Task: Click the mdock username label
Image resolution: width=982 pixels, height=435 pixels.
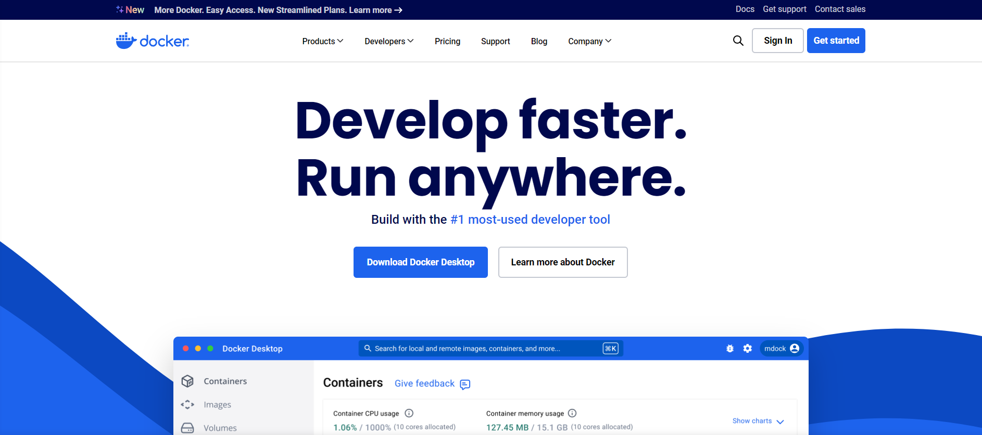Action: 775,349
